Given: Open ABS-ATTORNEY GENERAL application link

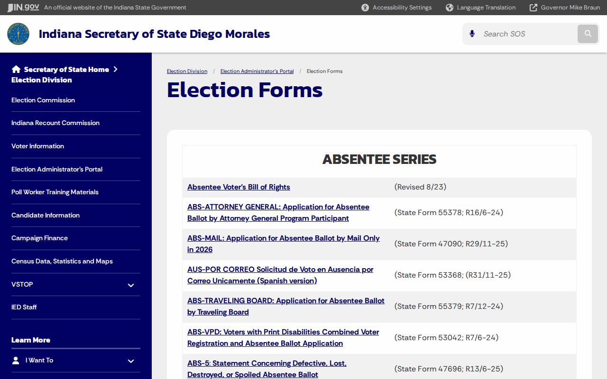Looking at the screenshot, I should [x=278, y=213].
